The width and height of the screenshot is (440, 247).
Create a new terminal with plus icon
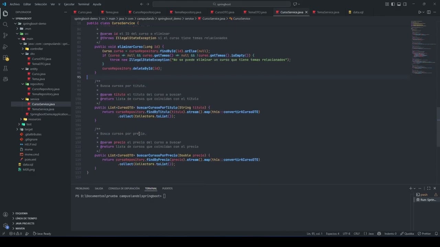point(410,188)
